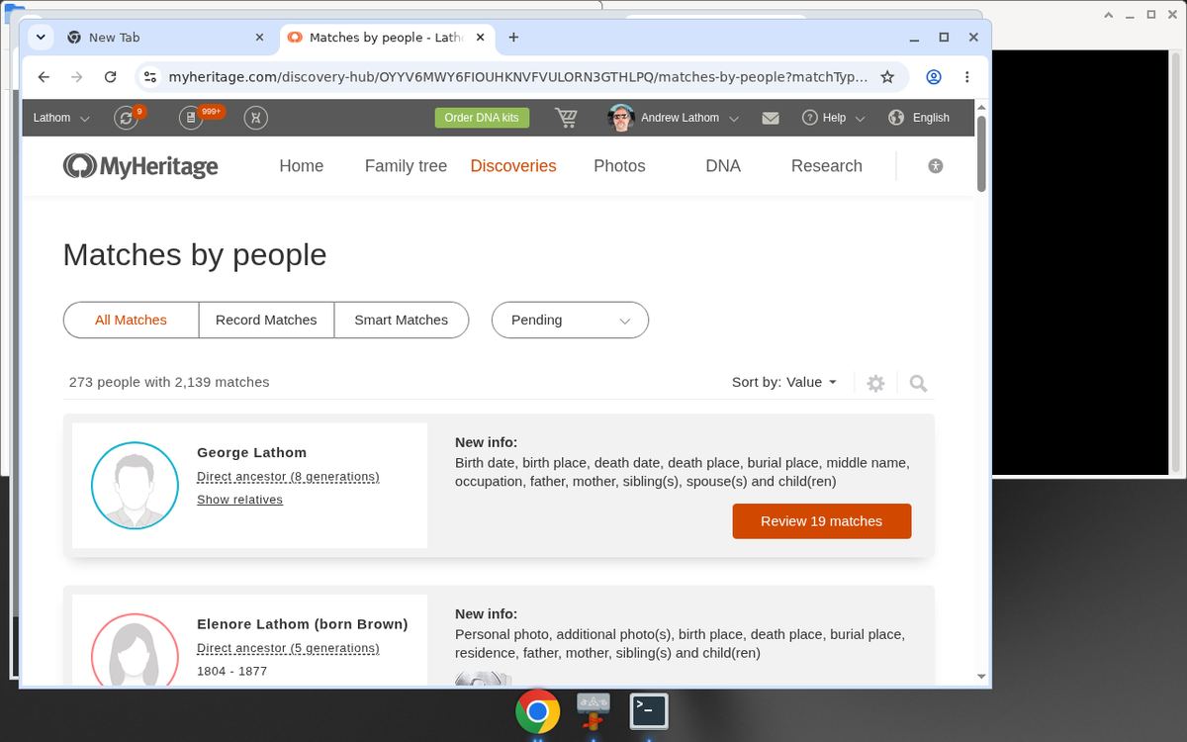Screen dimensions: 1187x742
Task: Click the search magnifier icon in the matches list
Action: [x=918, y=383]
